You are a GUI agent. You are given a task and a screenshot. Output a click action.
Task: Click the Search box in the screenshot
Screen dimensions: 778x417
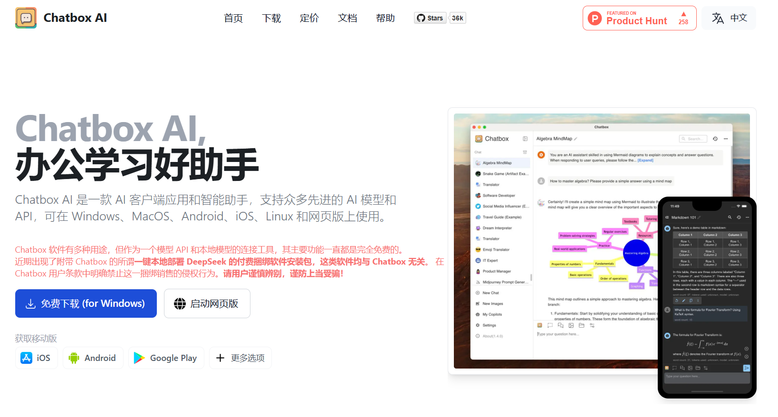pos(693,139)
